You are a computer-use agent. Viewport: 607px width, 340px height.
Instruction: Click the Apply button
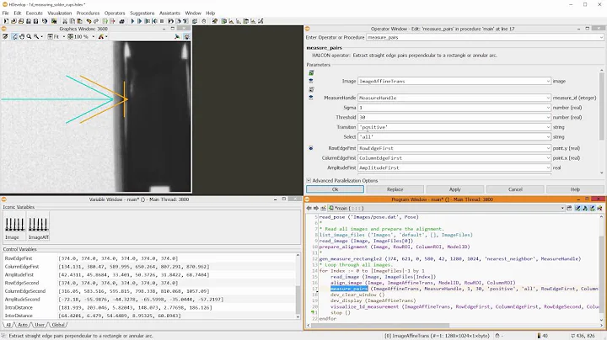455,189
